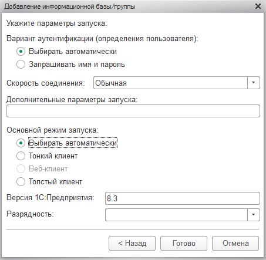
Task: Click the Разрядность label text
Action: [x=30, y=214]
